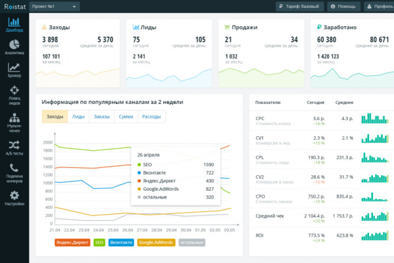Click the 773.5 % ROI today value
Image resolution: width=394 pixels, height=263 pixels.
coord(316,236)
